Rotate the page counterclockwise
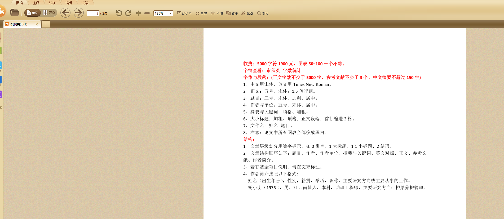The width and height of the screenshot is (504, 219). click(x=119, y=13)
